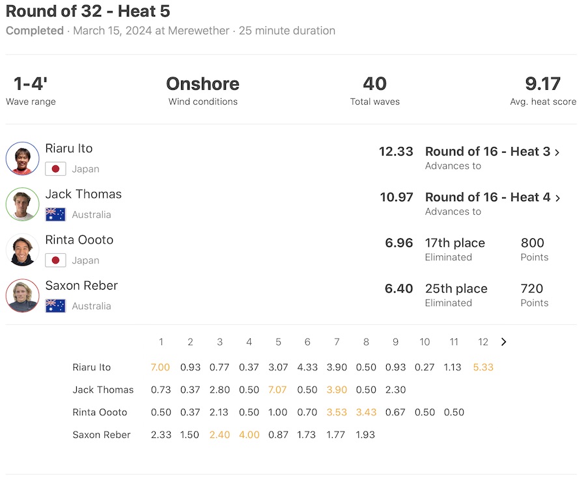
Task: Select Jack Thomas's 7.07 wave score
Action: tap(278, 390)
